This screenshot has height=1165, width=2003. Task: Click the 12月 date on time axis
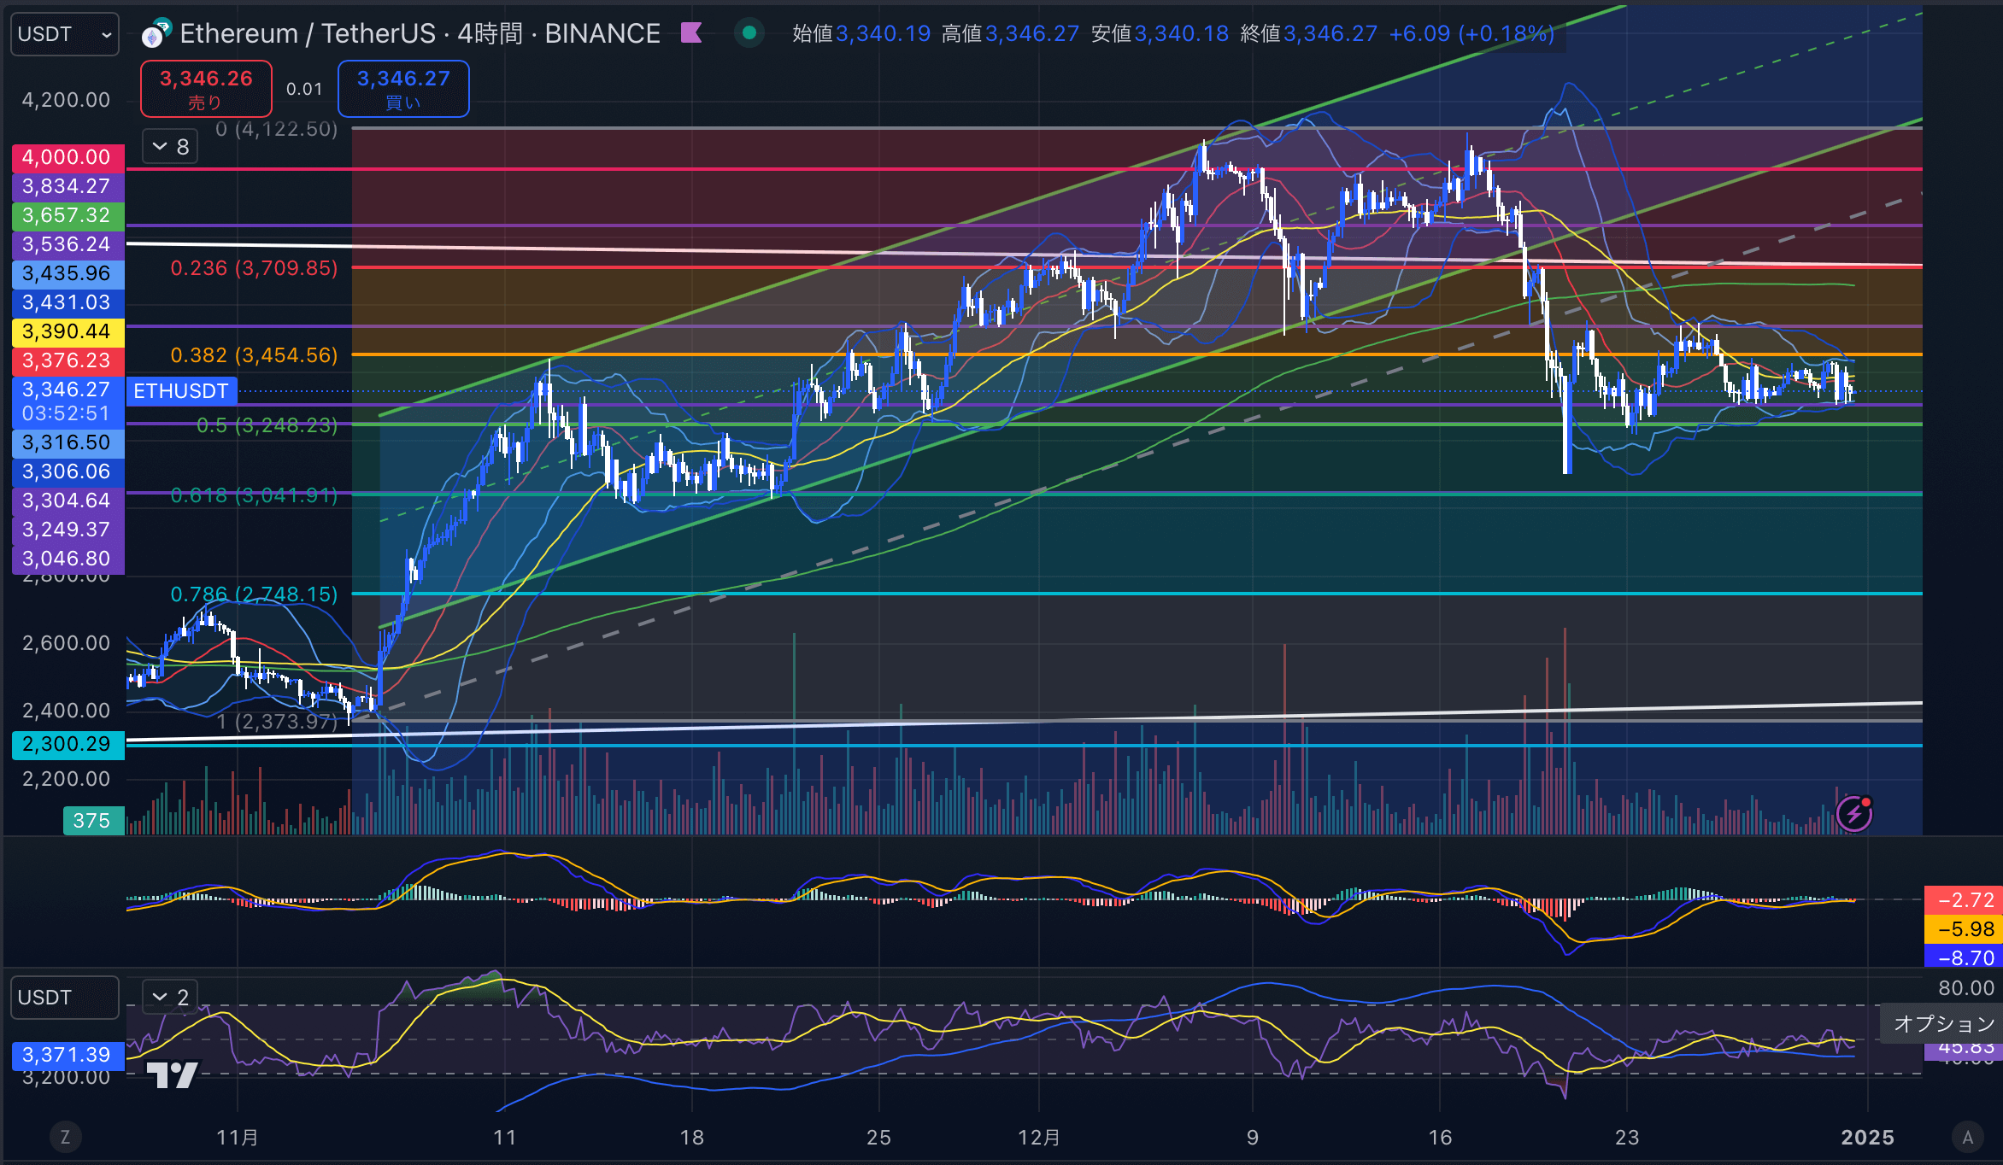1039,1137
